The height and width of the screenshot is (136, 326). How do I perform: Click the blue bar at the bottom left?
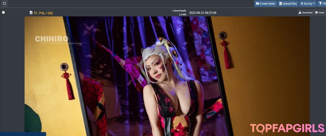pos(23,134)
